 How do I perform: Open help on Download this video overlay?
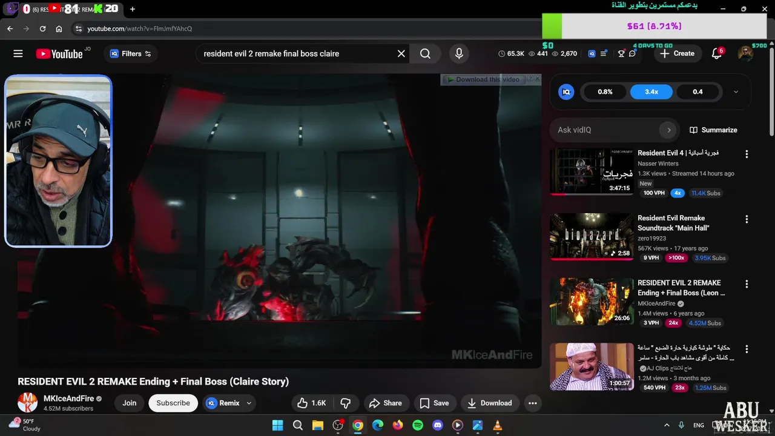click(530, 78)
